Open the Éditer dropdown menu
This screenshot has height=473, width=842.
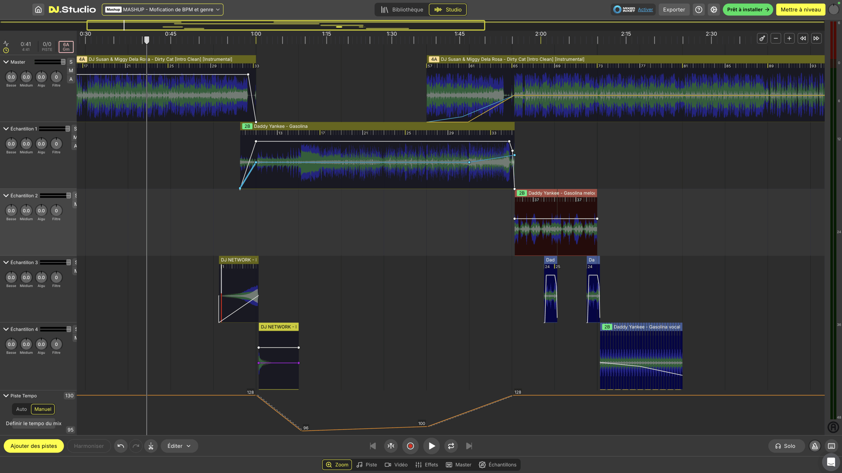(x=179, y=446)
